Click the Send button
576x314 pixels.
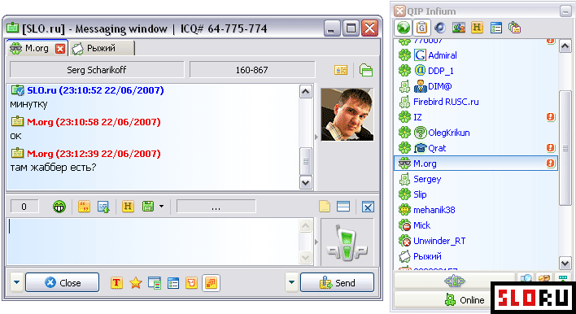click(338, 282)
